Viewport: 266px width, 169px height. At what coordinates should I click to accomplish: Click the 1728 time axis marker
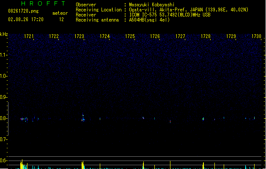tap(206, 36)
